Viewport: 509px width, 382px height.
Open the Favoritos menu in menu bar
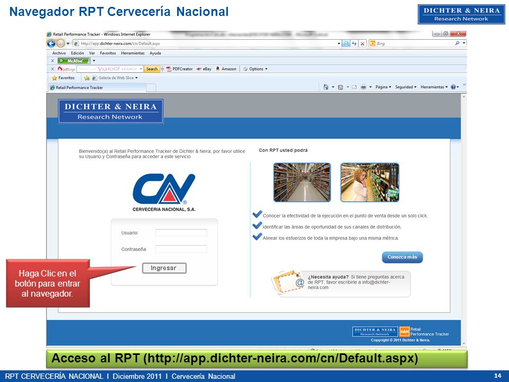coord(108,53)
